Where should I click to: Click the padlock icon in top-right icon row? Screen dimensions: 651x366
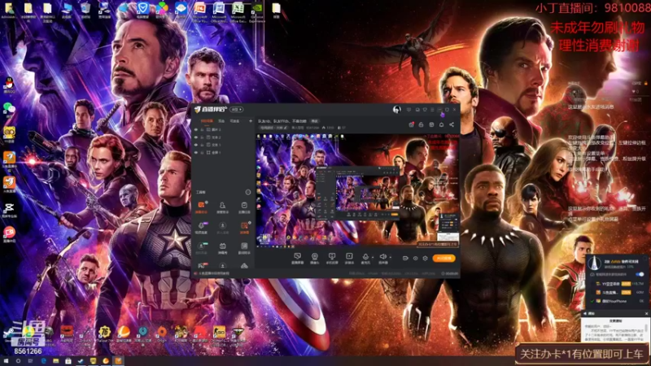pos(421,124)
